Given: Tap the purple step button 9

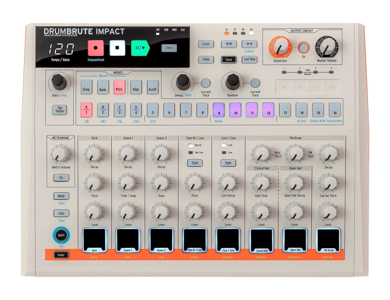Looking at the screenshot, I should point(219,110).
